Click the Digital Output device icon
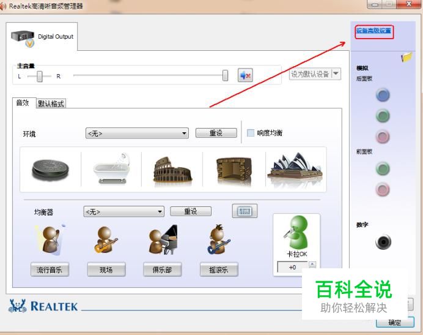The height and width of the screenshot is (335, 423). click(x=23, y=38)
